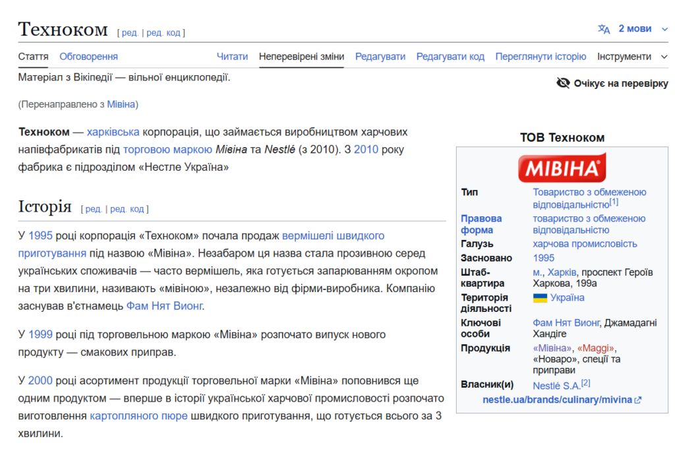Open харчова промисловість link
The width and height of the screenshot is (675, 453).
[x=585, y=244]
